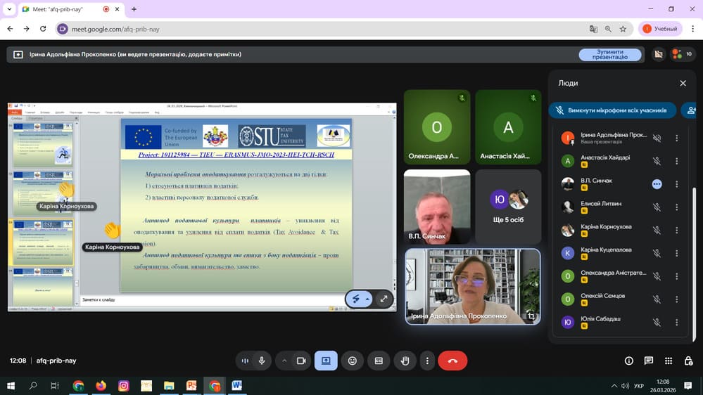
Task: Toggle the camera in call controls
Action: pyautogui.click(x=301, y=361)
